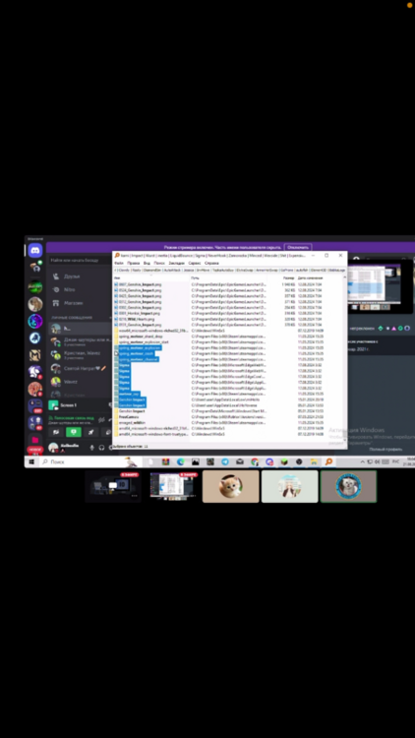The image size is (415, 738).
Task: Toggle the green screen share button
Action: click(x=73, y=432)
